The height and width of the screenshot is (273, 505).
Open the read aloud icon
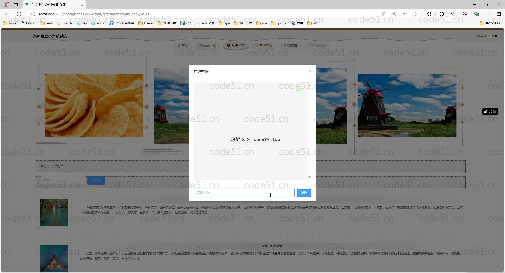[405, 14]
